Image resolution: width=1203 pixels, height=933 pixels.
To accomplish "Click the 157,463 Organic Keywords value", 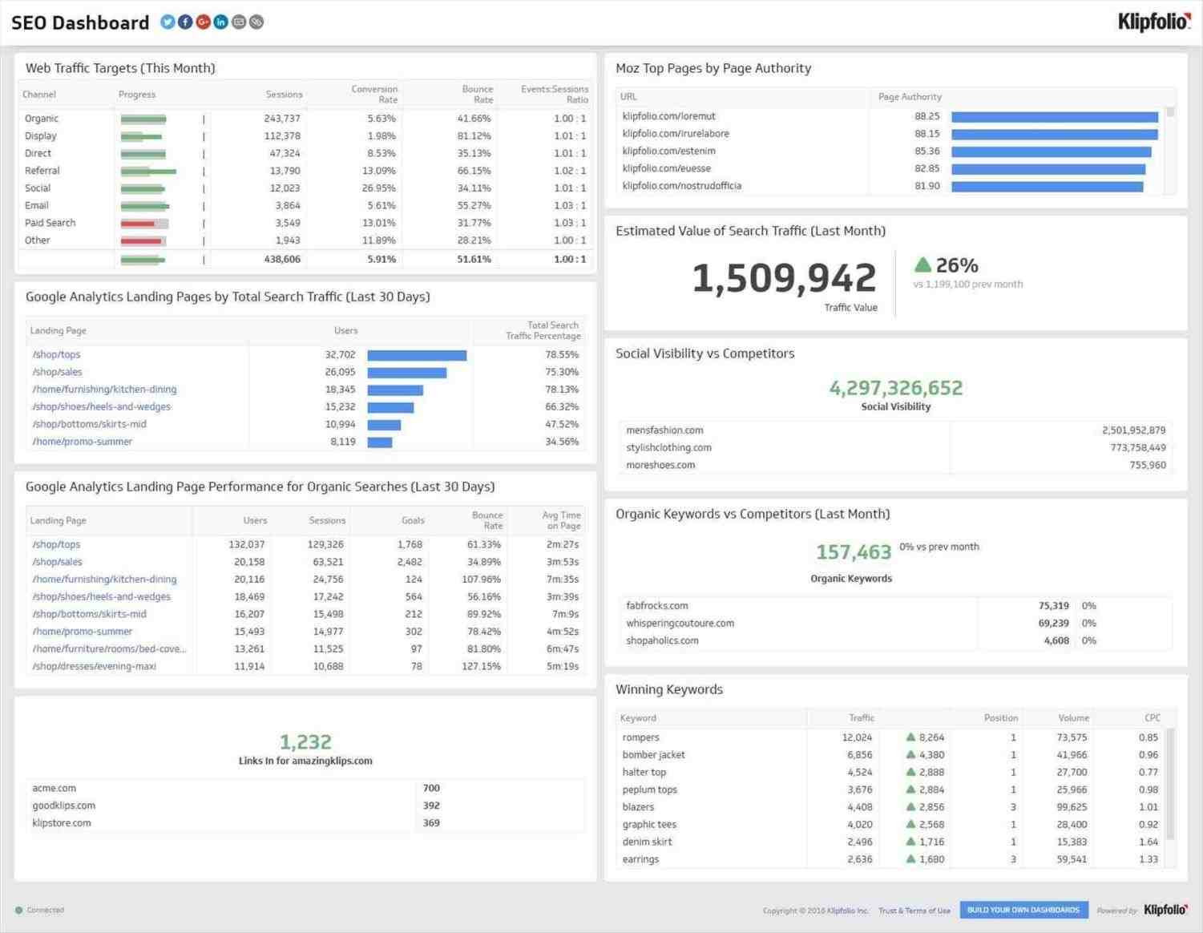I will 854,552.
